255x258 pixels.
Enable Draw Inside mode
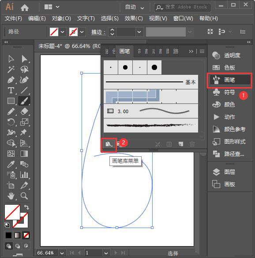click(26, 246)
